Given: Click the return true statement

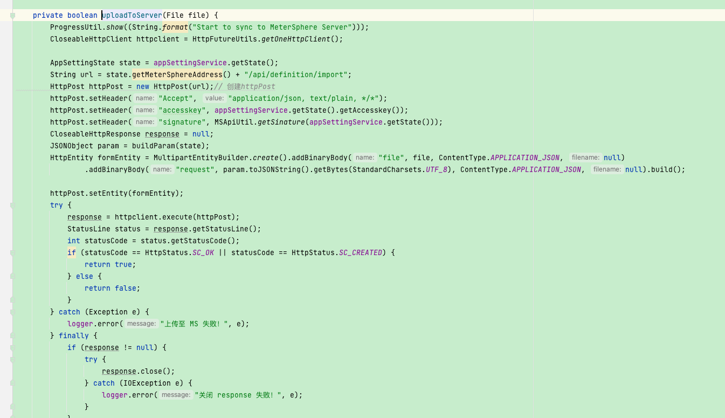Looking at the screenshot, I should click(111, 264).
